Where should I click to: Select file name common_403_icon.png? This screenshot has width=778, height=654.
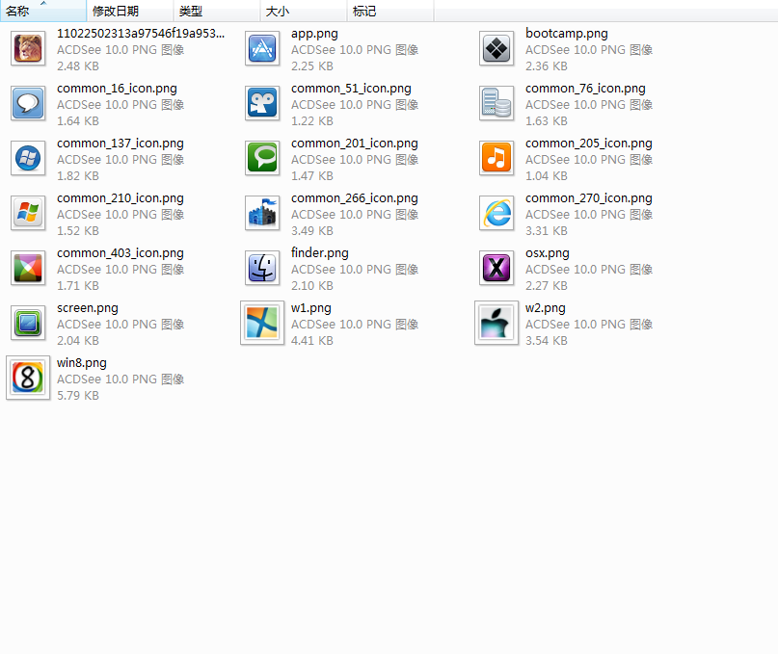point(121,253)
